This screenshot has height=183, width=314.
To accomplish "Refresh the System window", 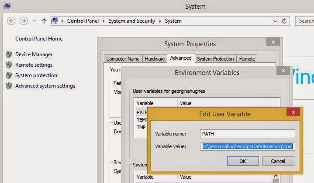I will (284, 21).
